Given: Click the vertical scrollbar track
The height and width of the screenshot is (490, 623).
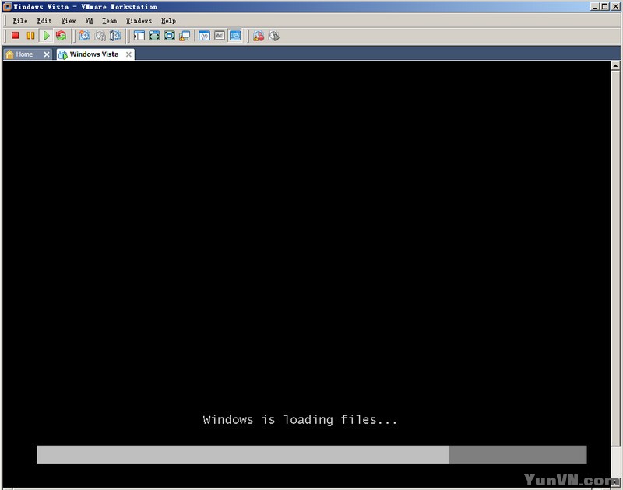Looking at the screenshot, I should [615, 274].
